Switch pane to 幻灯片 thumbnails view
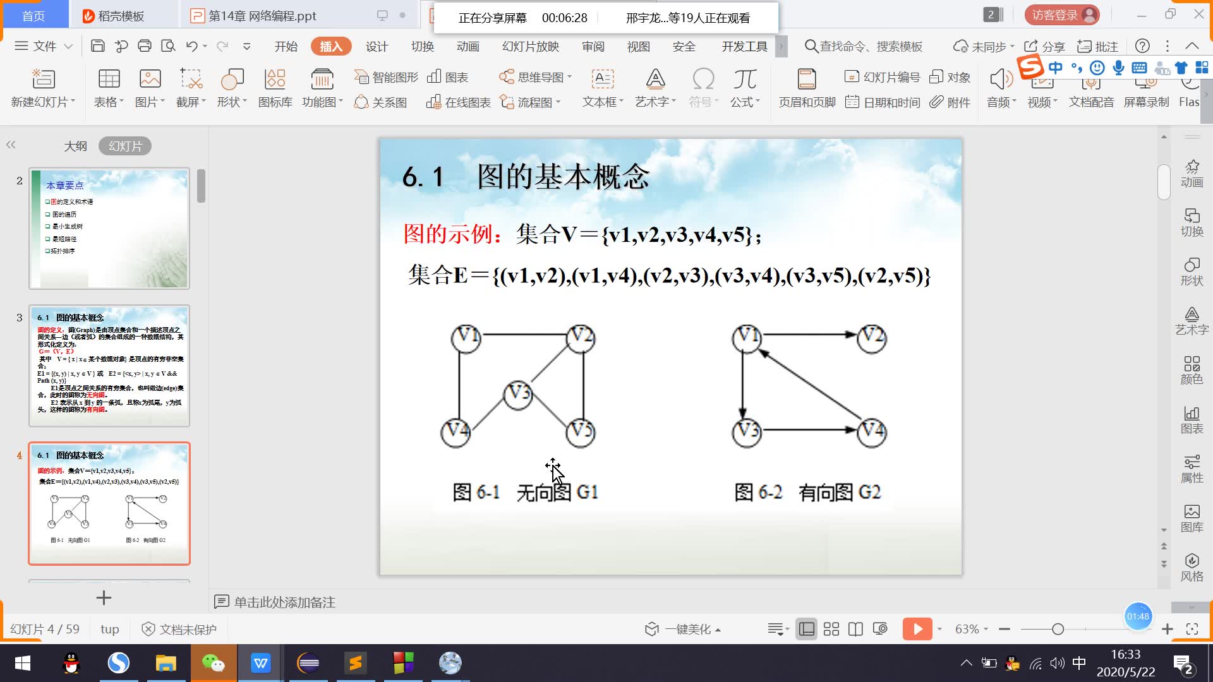This screenshot has height=682, width=1213. (x=125, y=146)
